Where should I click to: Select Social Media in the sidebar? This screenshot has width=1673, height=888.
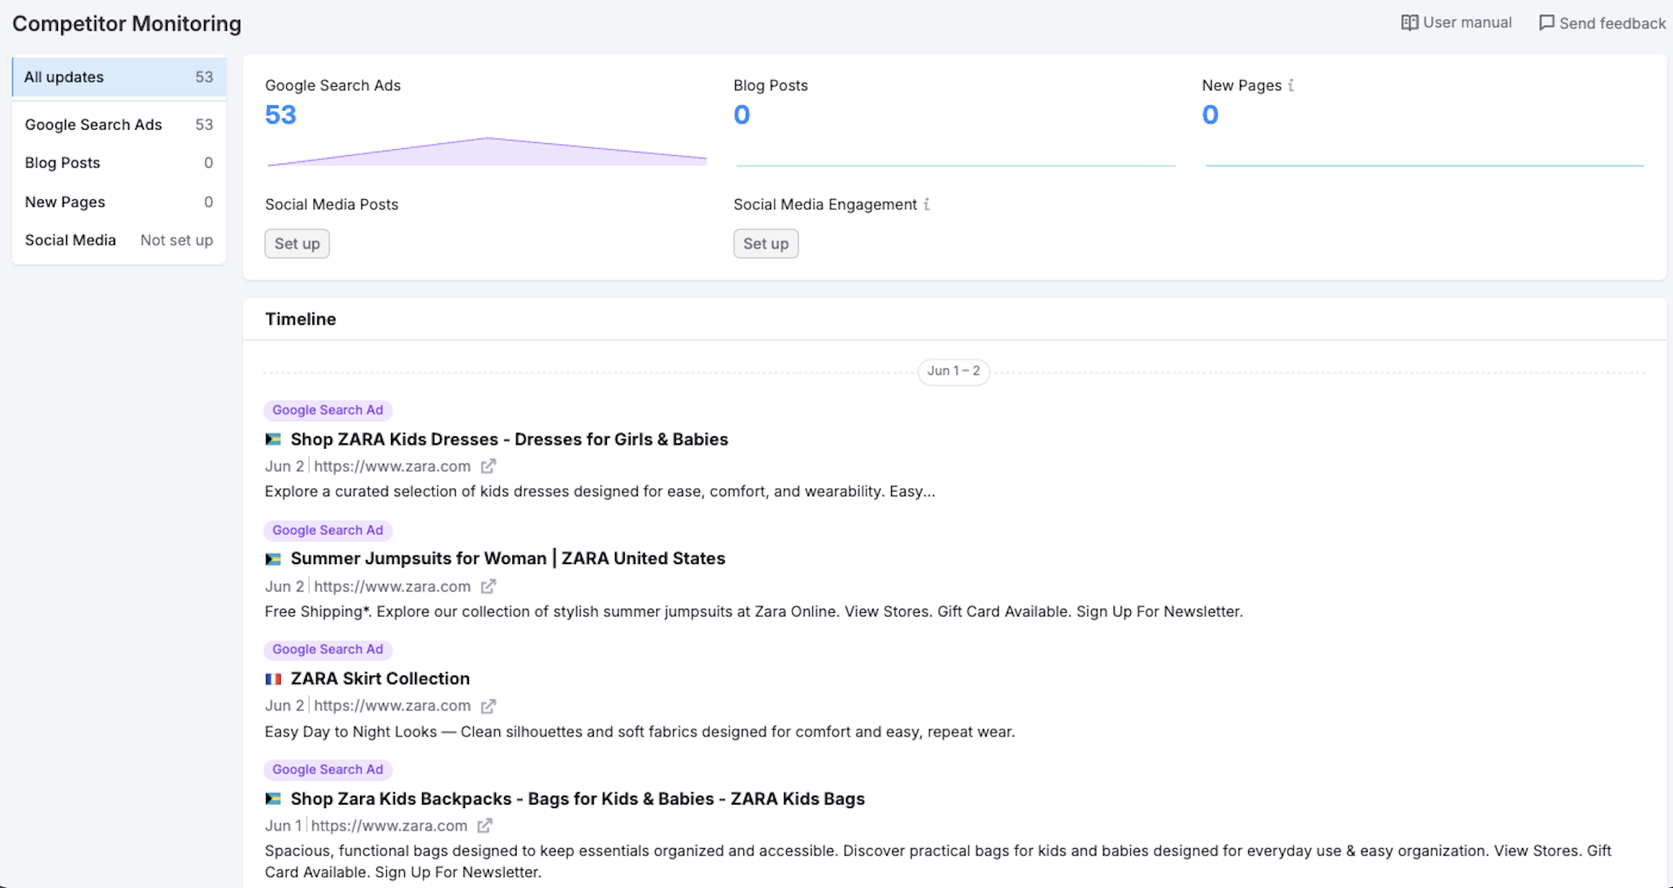(119, 240)
